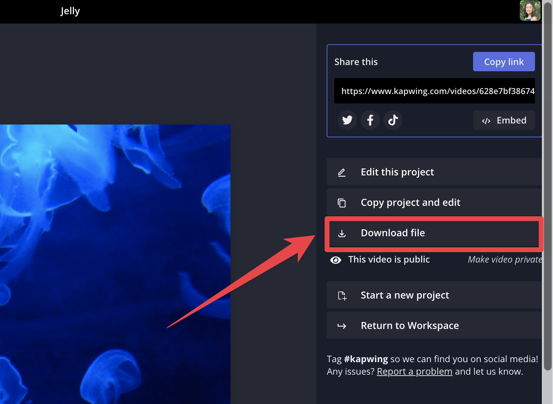The image size is (553, 404).
Task: Click Download file
Action: coord(393,233)
